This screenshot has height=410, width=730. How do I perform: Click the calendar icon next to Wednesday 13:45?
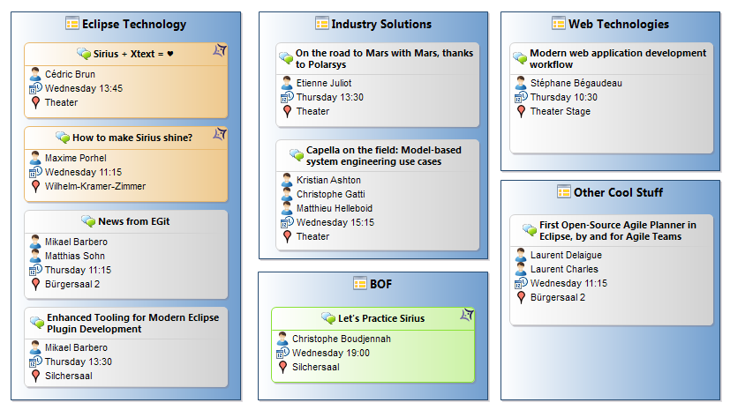pyautogui.click(x=35, y=88)
